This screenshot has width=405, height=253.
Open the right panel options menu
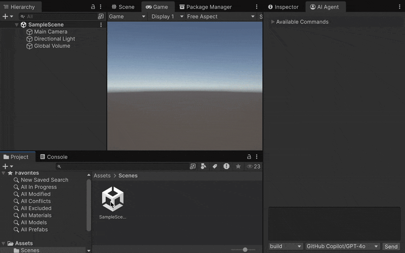tap(399, 7)
